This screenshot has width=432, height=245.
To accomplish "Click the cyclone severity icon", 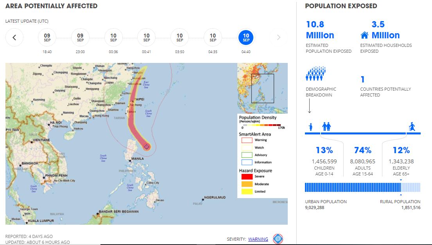I will (x=278, y=239).
